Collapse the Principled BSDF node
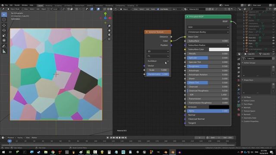276x155 pixels. tap(188, 17)
